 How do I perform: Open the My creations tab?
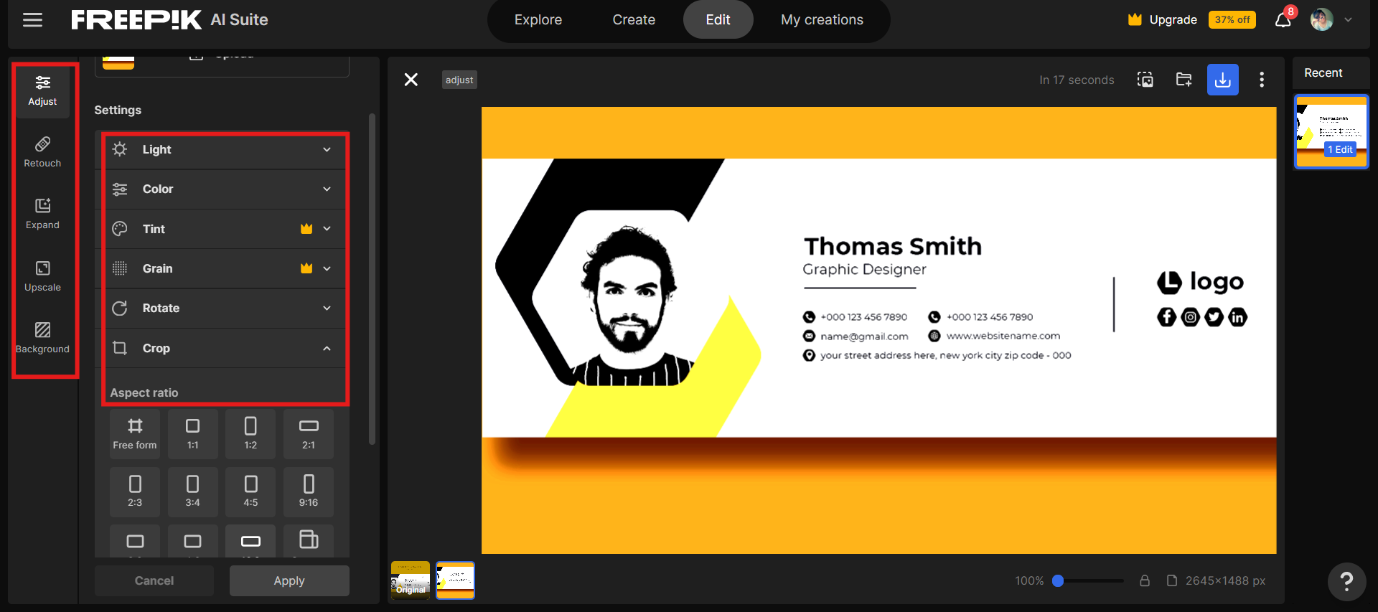click(822, 19)
